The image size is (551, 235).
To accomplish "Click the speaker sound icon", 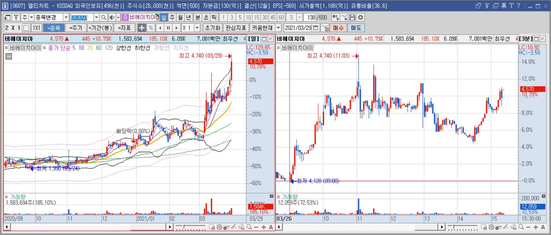I will 112,17.
